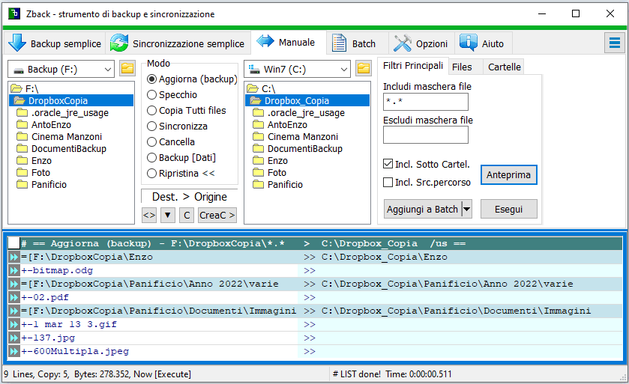Click the down-arrow ▼ button
The image size is (629, 384).
168,215
